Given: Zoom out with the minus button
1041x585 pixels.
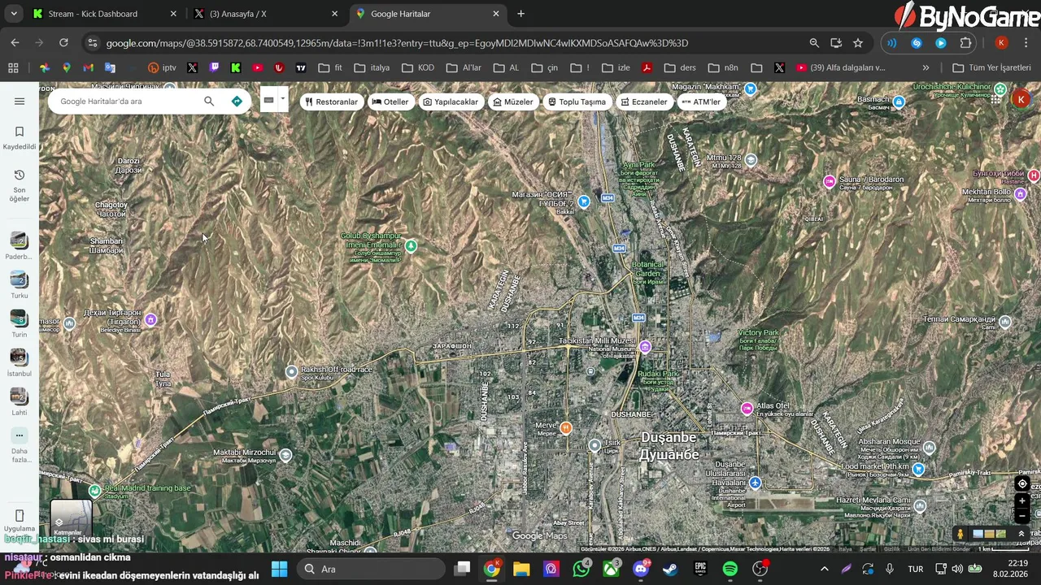Looking at the screenshot, I should coord(1022,516).
